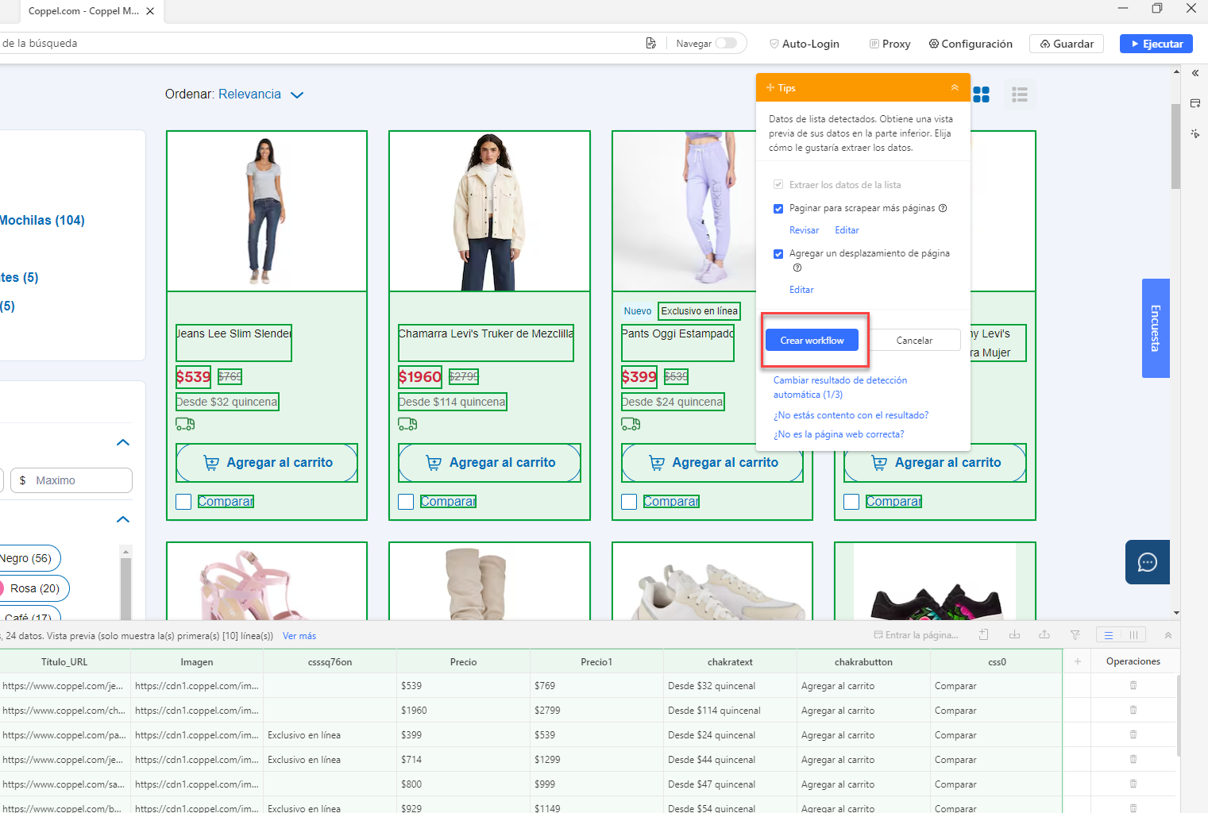Open Configuración settings
Image resolution: width=1208 pixels, height=813 pixels.
[971, 44]
